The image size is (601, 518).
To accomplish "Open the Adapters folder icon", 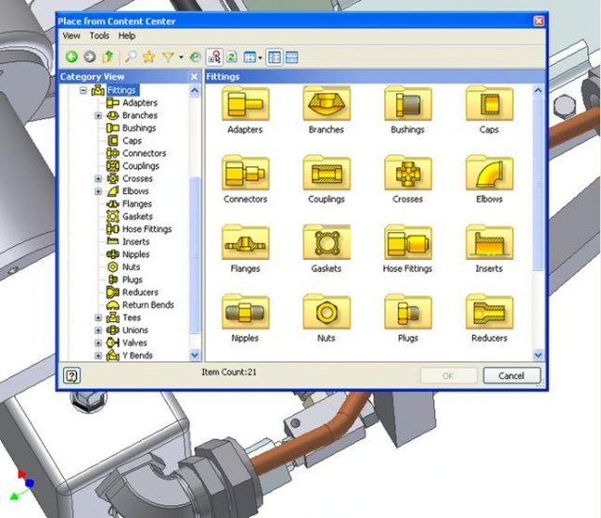I will click(x=245, y=103).
